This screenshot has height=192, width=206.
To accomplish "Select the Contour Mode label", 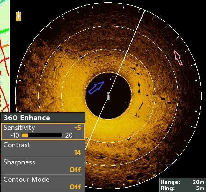I will (x=26, y=180).
